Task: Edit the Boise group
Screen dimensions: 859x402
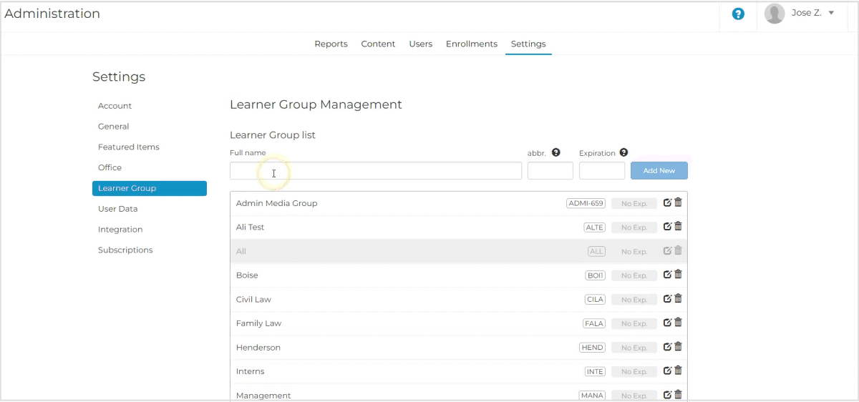Action: [667, 275]
